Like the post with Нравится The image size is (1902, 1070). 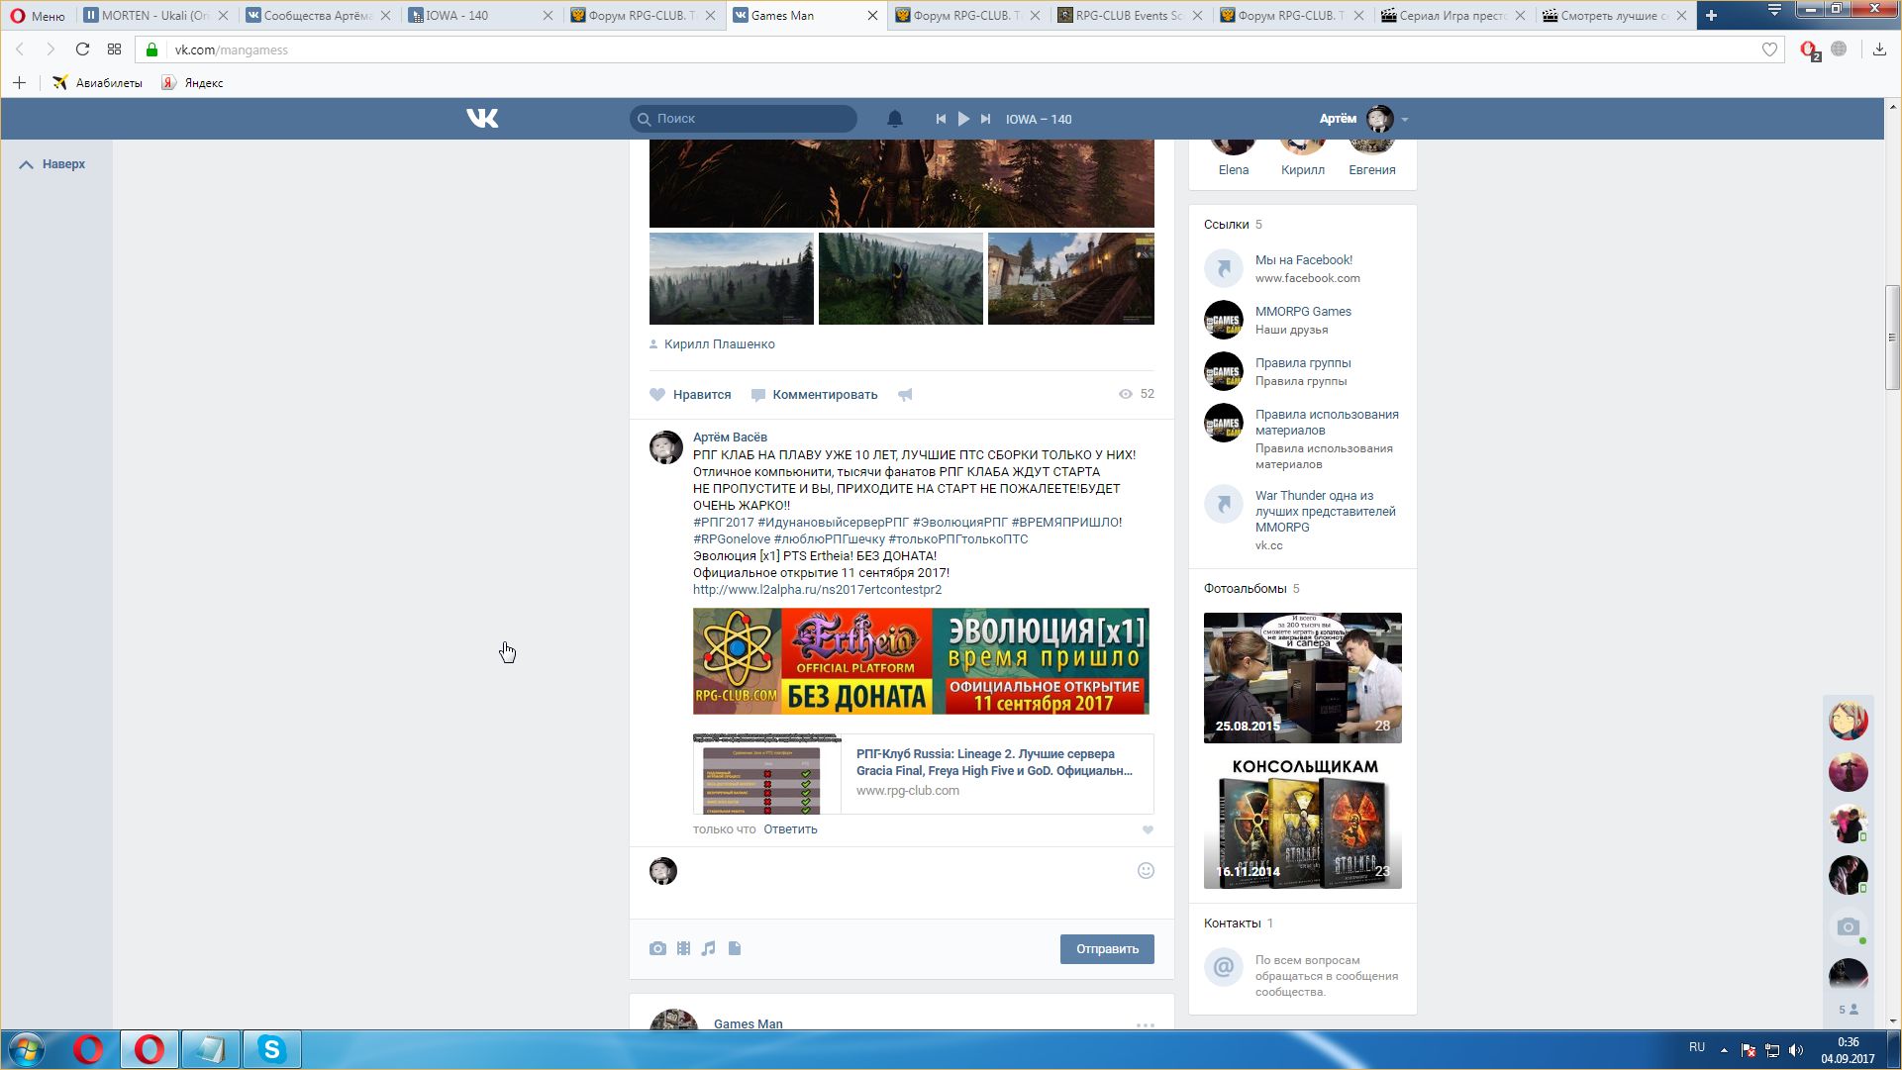(x=690, y=395)
